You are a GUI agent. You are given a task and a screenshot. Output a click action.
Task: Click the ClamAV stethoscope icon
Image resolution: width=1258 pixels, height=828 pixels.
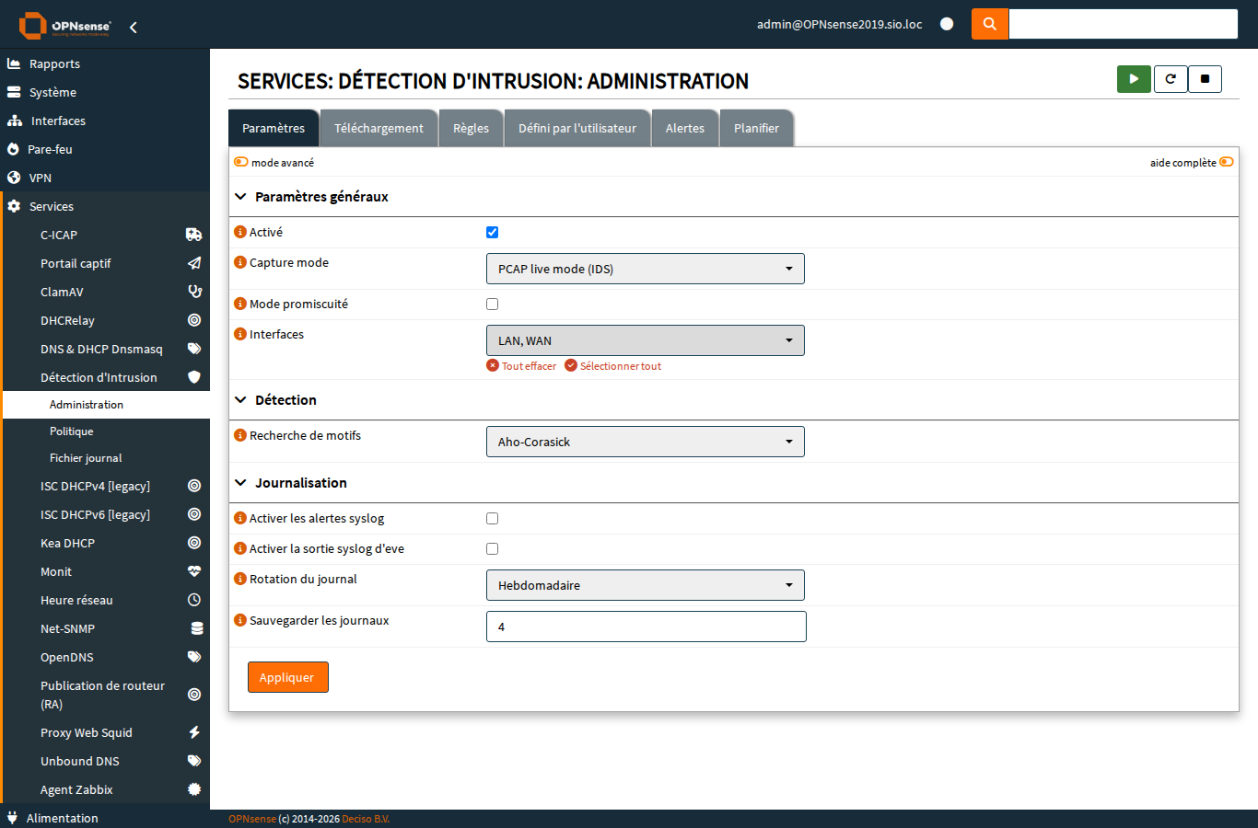194,292
